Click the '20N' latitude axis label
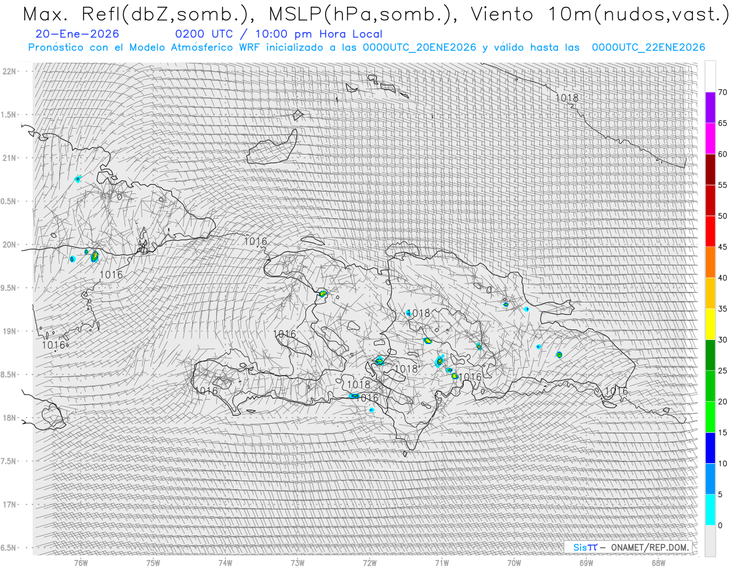Screen dimensions: 739x571 (x=9, y=245)
